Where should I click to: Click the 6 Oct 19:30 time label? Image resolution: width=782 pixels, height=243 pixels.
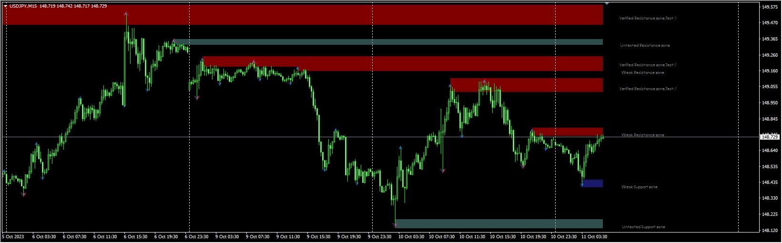click(166, 236)
